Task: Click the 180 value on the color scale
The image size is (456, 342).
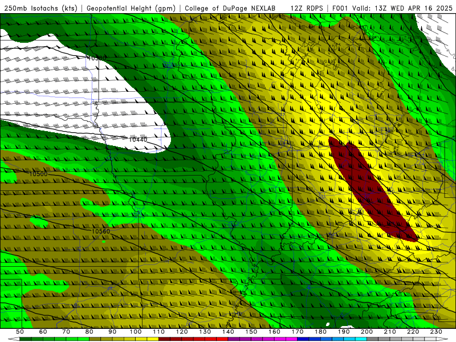Action: [x=320, y=332]
